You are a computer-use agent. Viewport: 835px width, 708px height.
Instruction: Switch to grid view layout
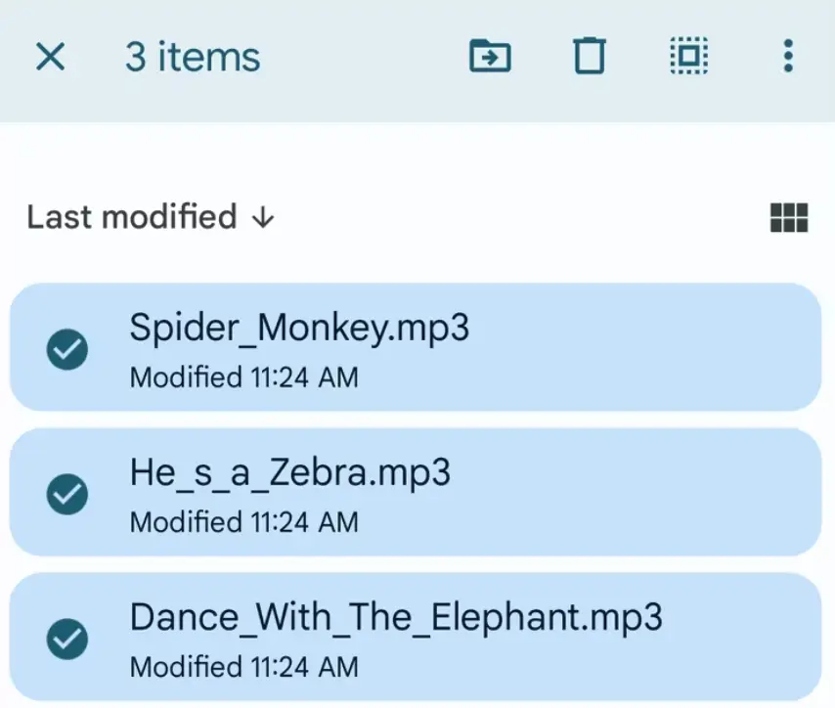tap(789, 217)
